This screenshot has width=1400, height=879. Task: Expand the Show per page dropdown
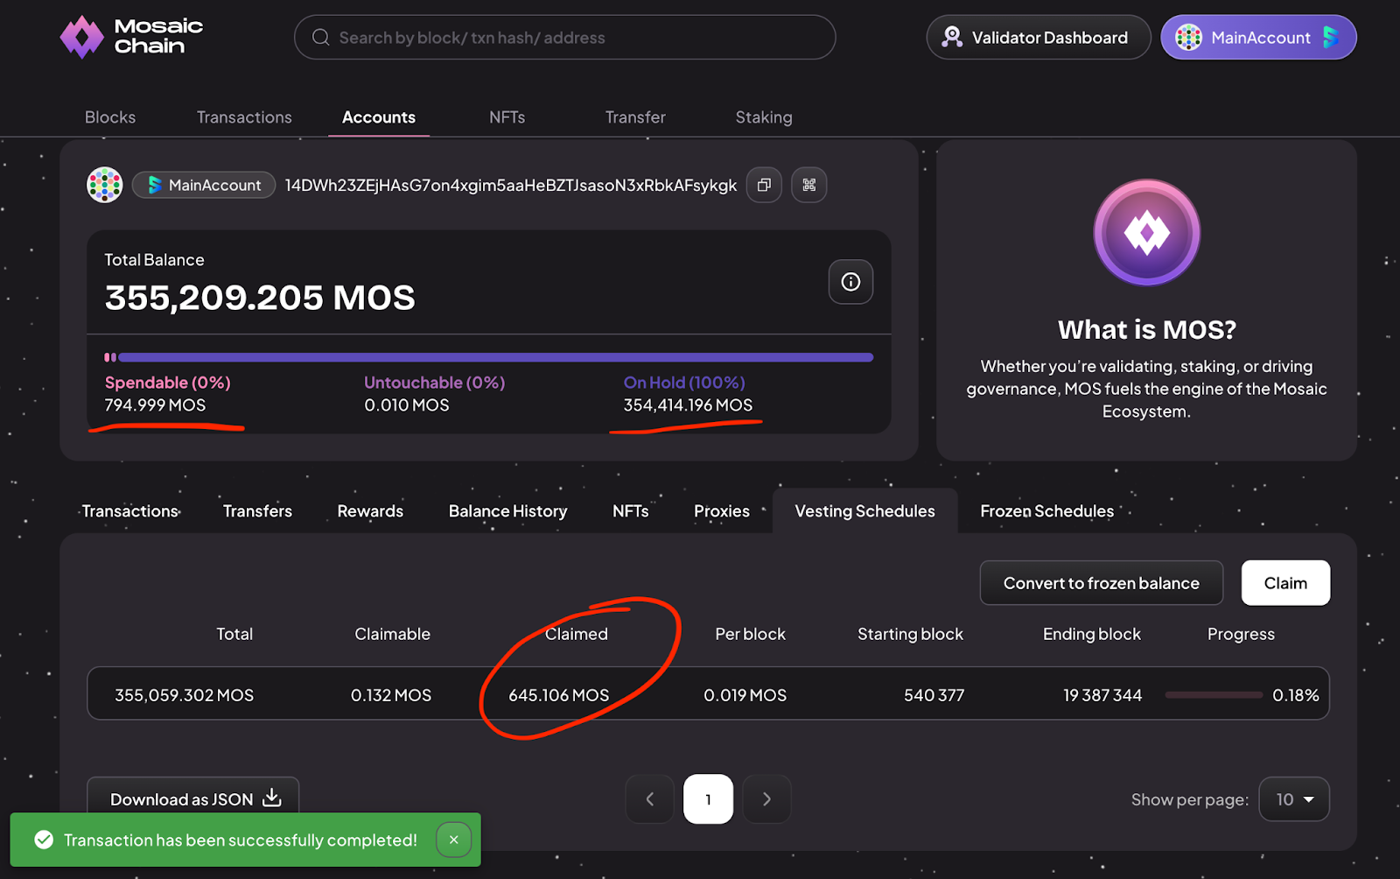(x=1294, y=799)
